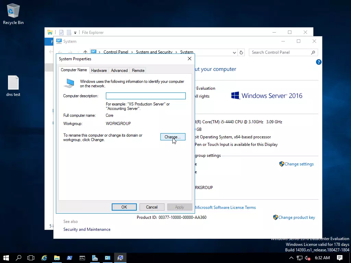Screen dimensions: 351x263
Task: Click Control Panel in the breadcrumb path
Action: click(116, 52)
